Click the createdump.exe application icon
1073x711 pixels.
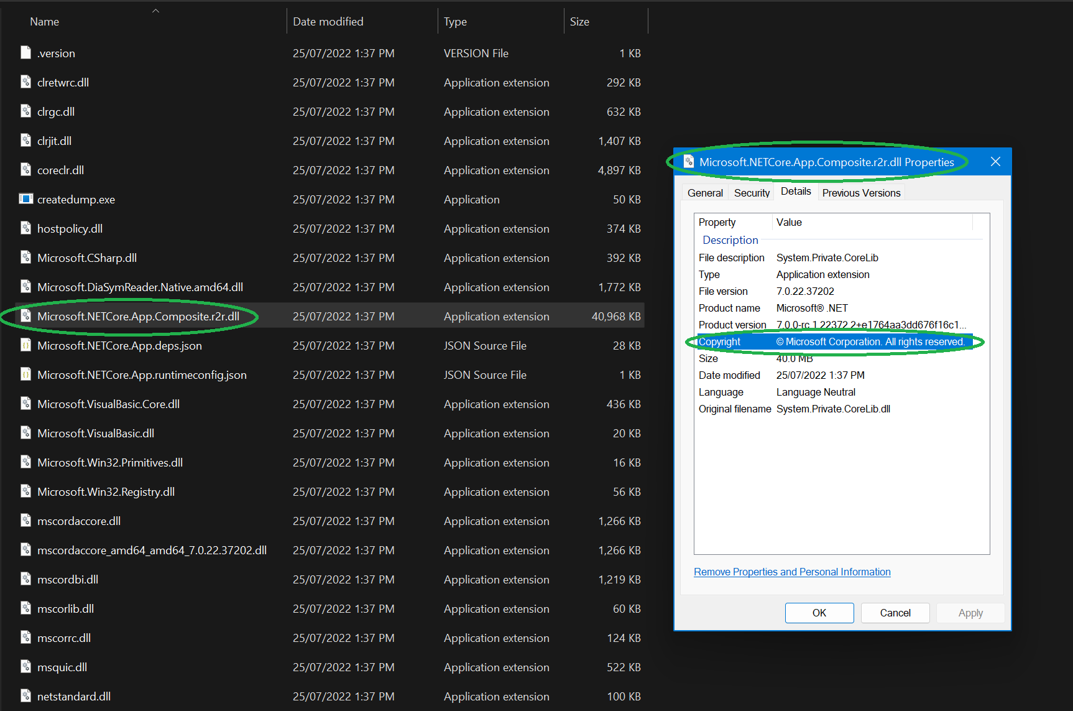point(25,198)
